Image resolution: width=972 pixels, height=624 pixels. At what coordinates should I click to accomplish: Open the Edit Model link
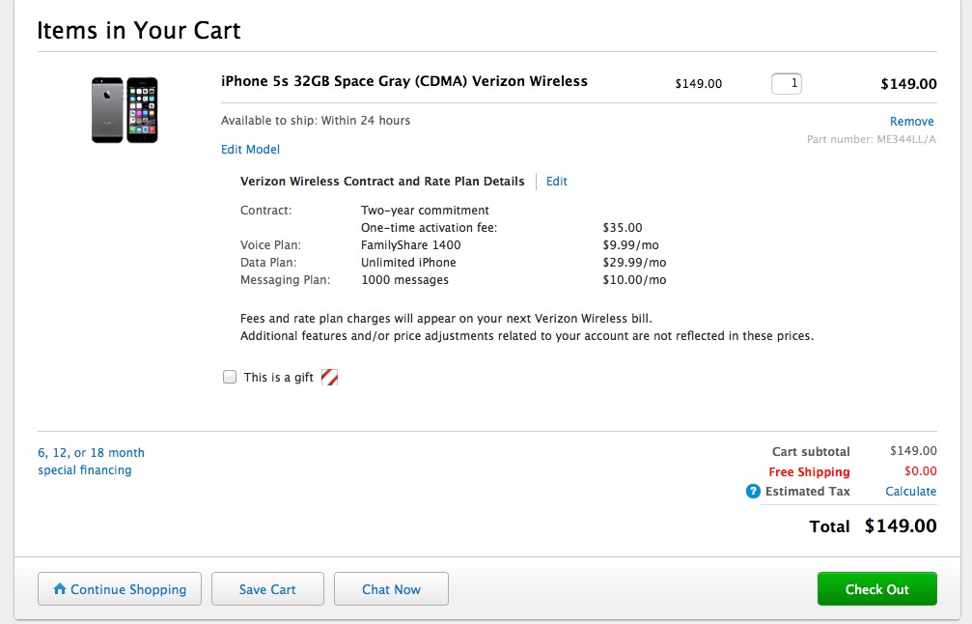coord(250,150)
